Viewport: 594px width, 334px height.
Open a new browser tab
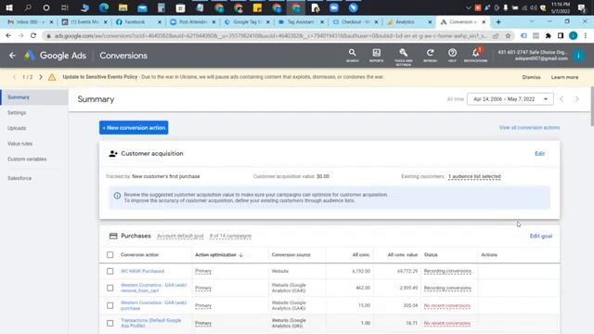coord(498,22)
